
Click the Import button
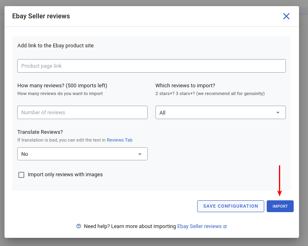point(280,206)
